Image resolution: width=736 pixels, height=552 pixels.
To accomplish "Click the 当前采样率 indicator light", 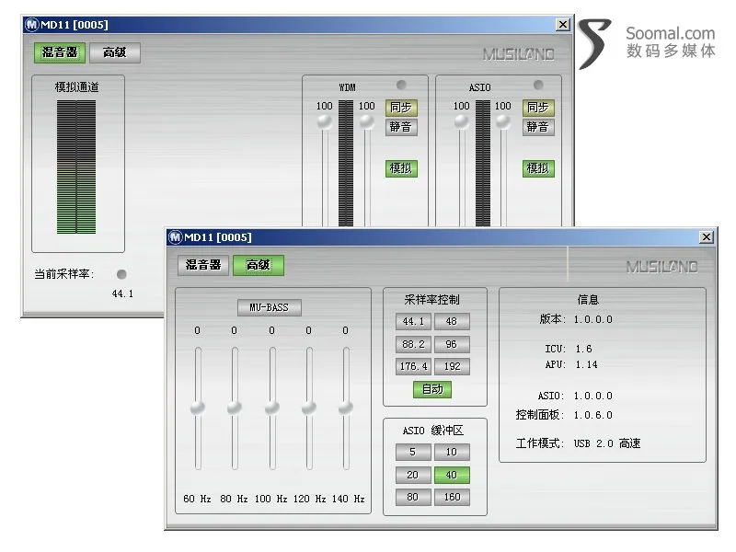I will click(121, 274).
